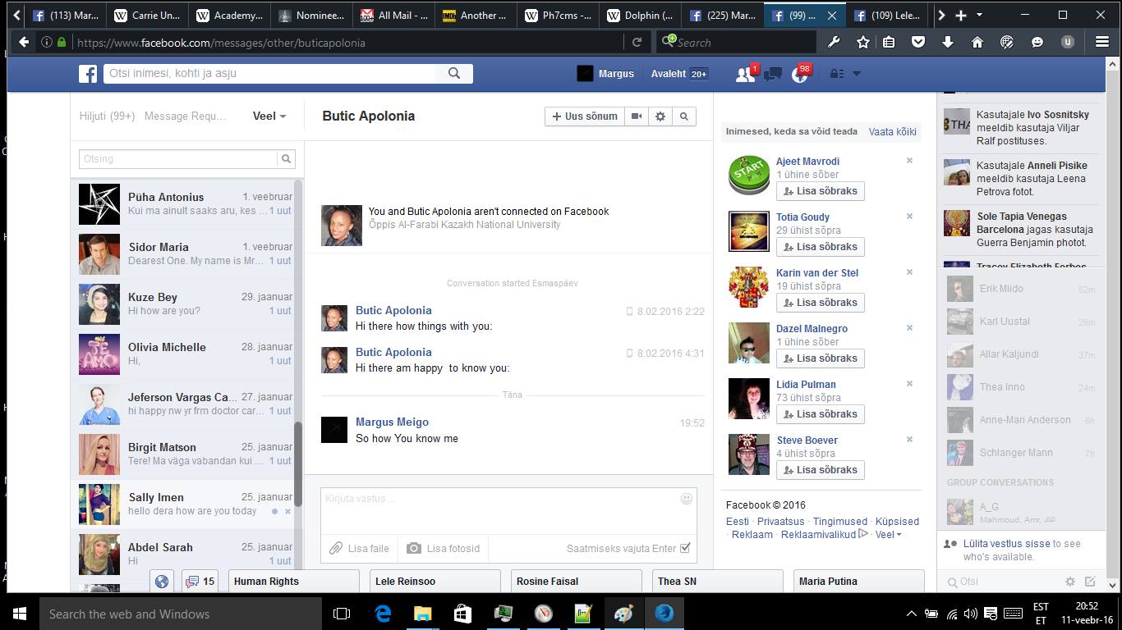Click the 'Vaata kõiki' link

pyautogui.click(x=892, y=131)
